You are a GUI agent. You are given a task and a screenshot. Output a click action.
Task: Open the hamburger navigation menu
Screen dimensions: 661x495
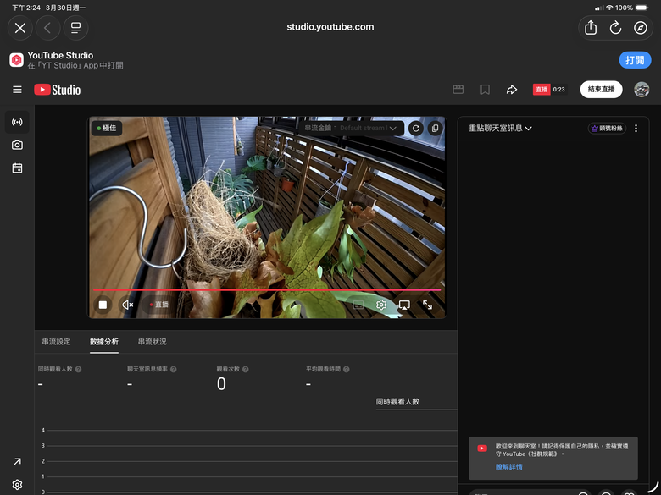(x=17, y=90)
